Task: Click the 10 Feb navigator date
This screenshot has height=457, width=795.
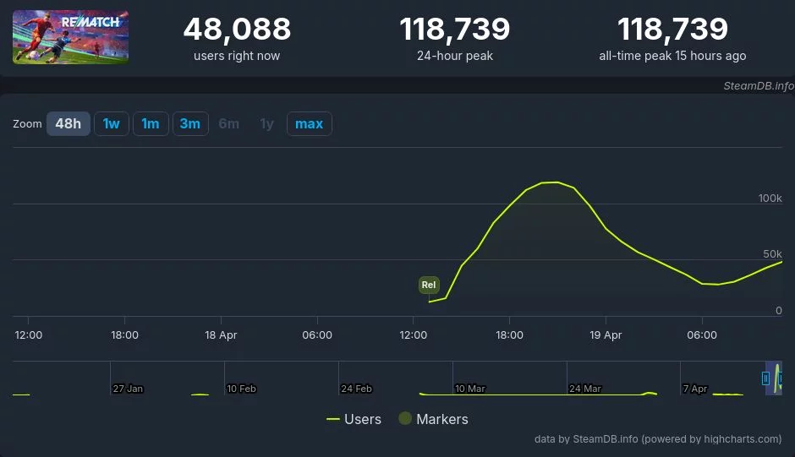Action: click(241, 389)
